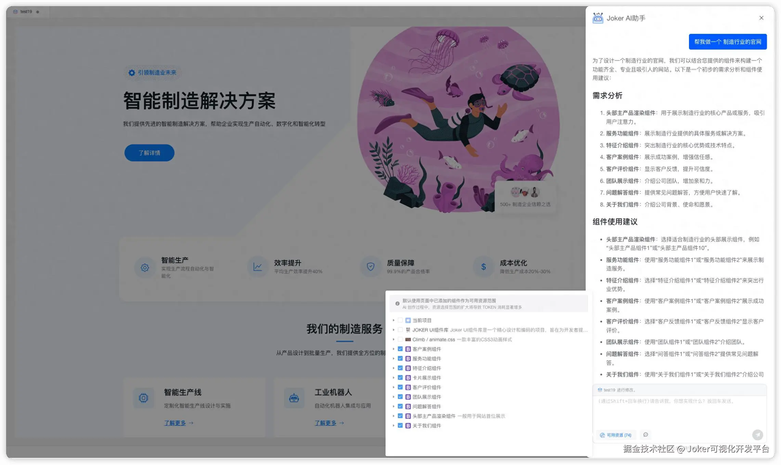Expand the Climb / animate.css entry
The height and width of the screenshot is (465, 781).
[394, 339]
